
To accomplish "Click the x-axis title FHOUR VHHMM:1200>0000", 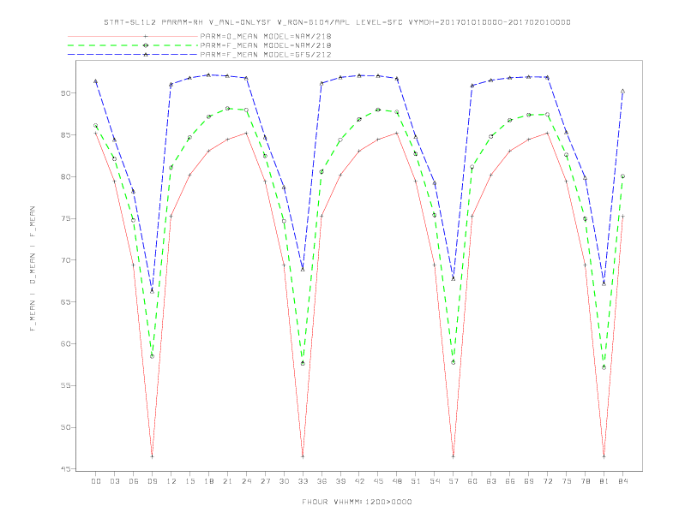I will (x=357, y=502).
